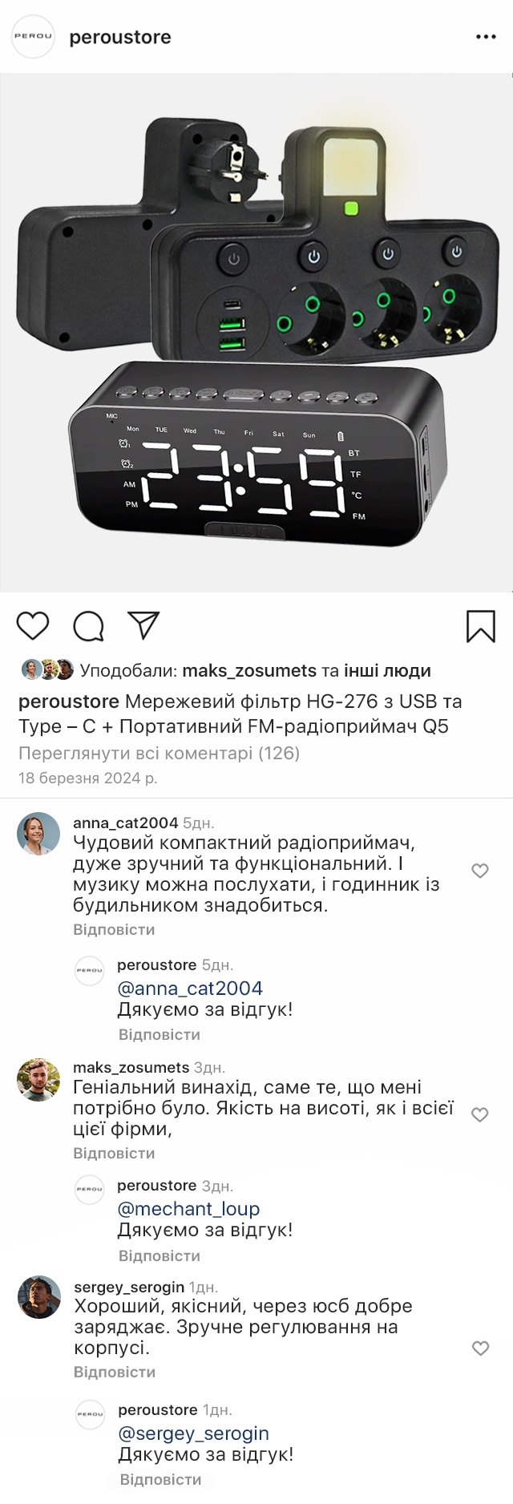Open comments via speech bubble icon
This screenshot has height=1504, width=513.
point(88,626)
